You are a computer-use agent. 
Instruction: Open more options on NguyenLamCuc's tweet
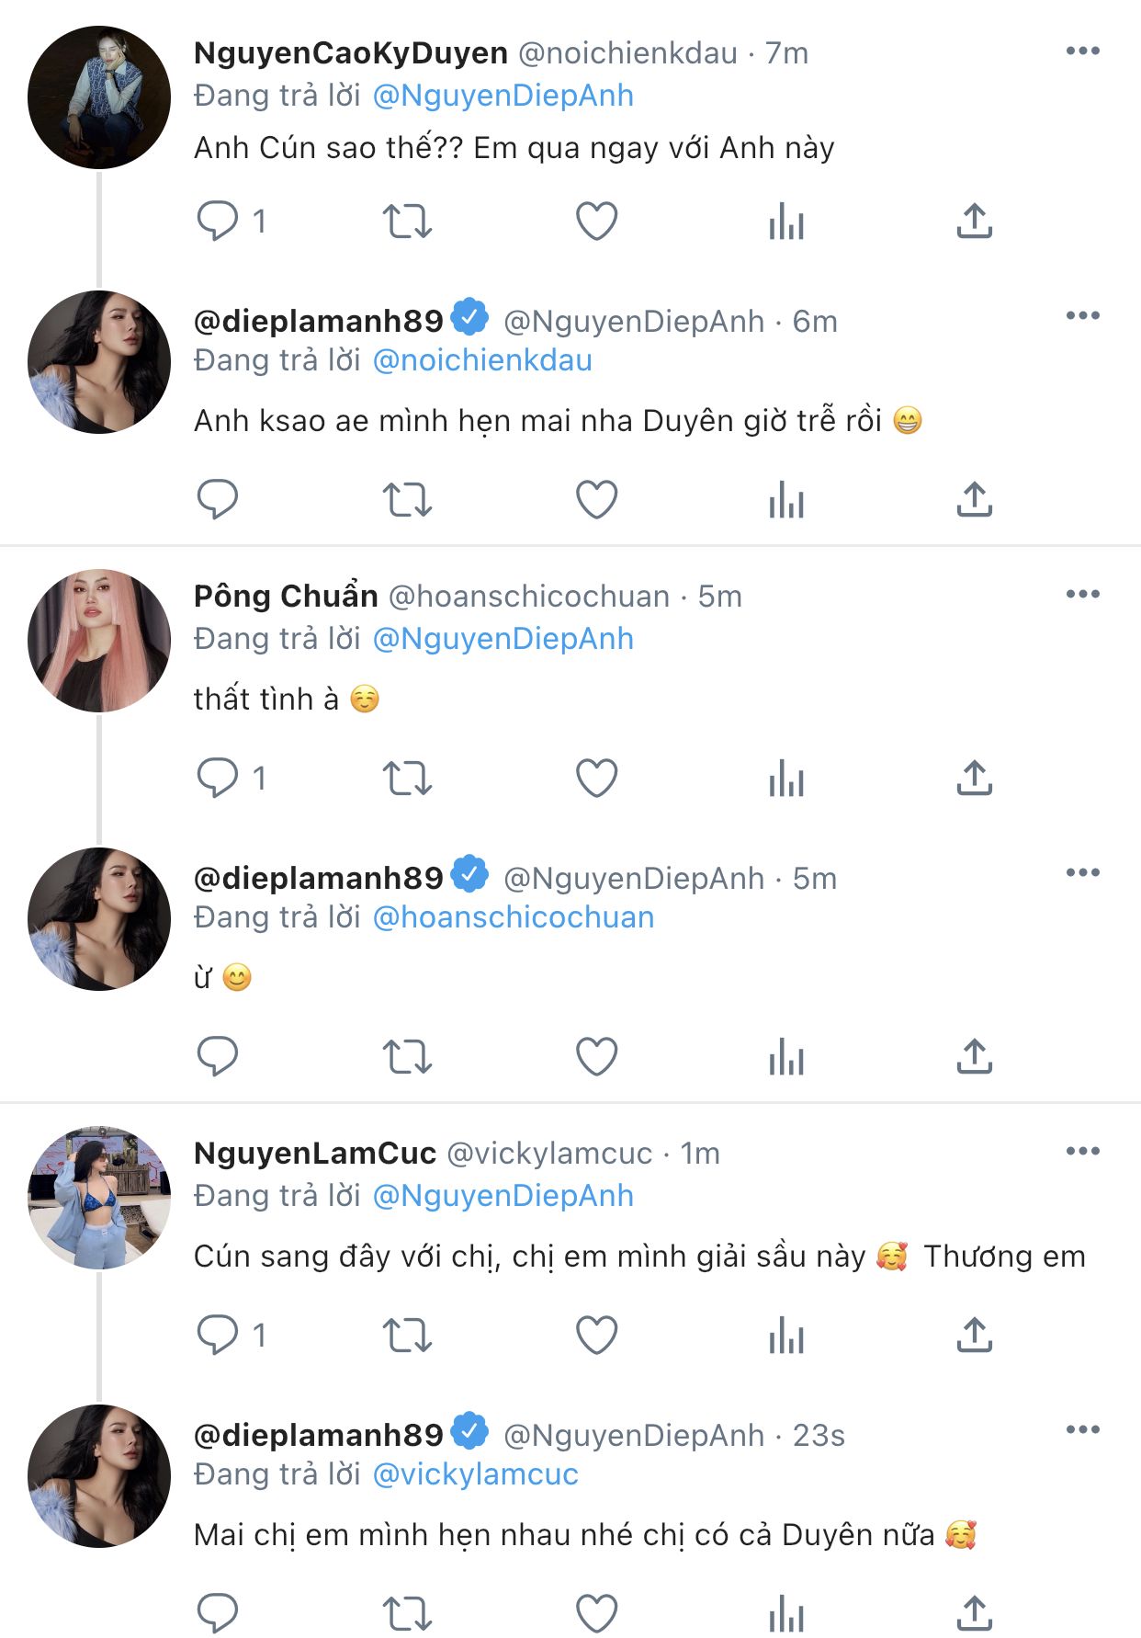click(1082, 1152)
